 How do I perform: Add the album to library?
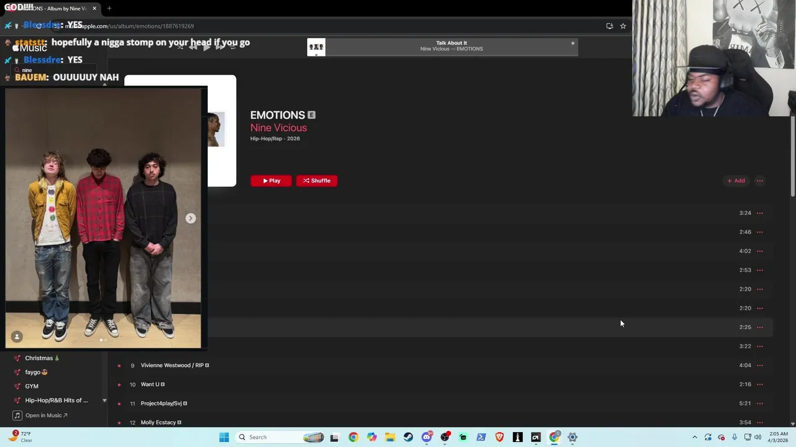tap(736, 181)
